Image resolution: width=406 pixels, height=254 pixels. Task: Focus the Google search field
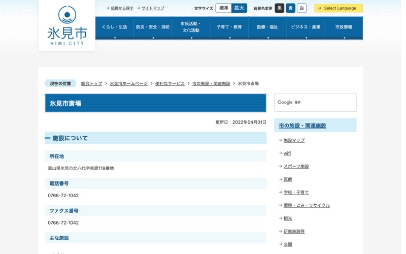click(315, 103)
